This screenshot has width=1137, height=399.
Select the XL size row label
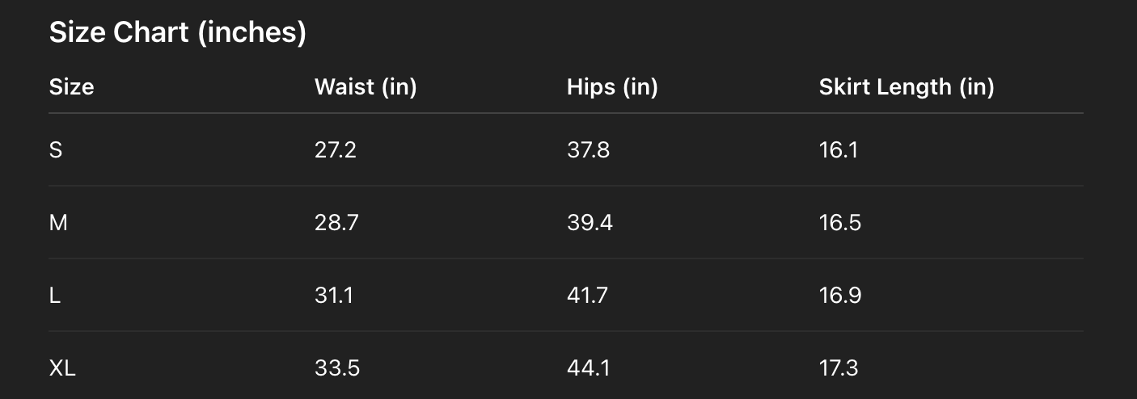[62, 368]
